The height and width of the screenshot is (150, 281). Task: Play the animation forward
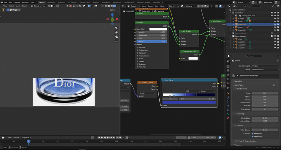coord(108,138)
